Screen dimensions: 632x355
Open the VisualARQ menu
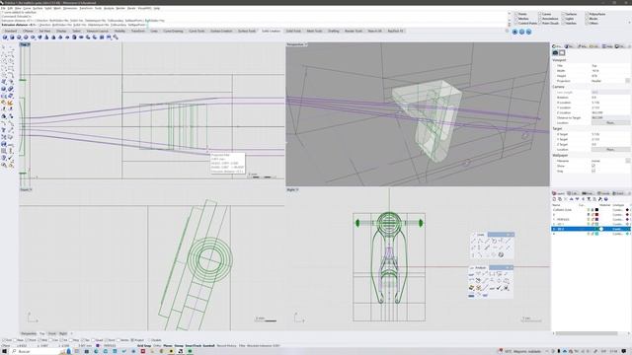tap(145, 8)
